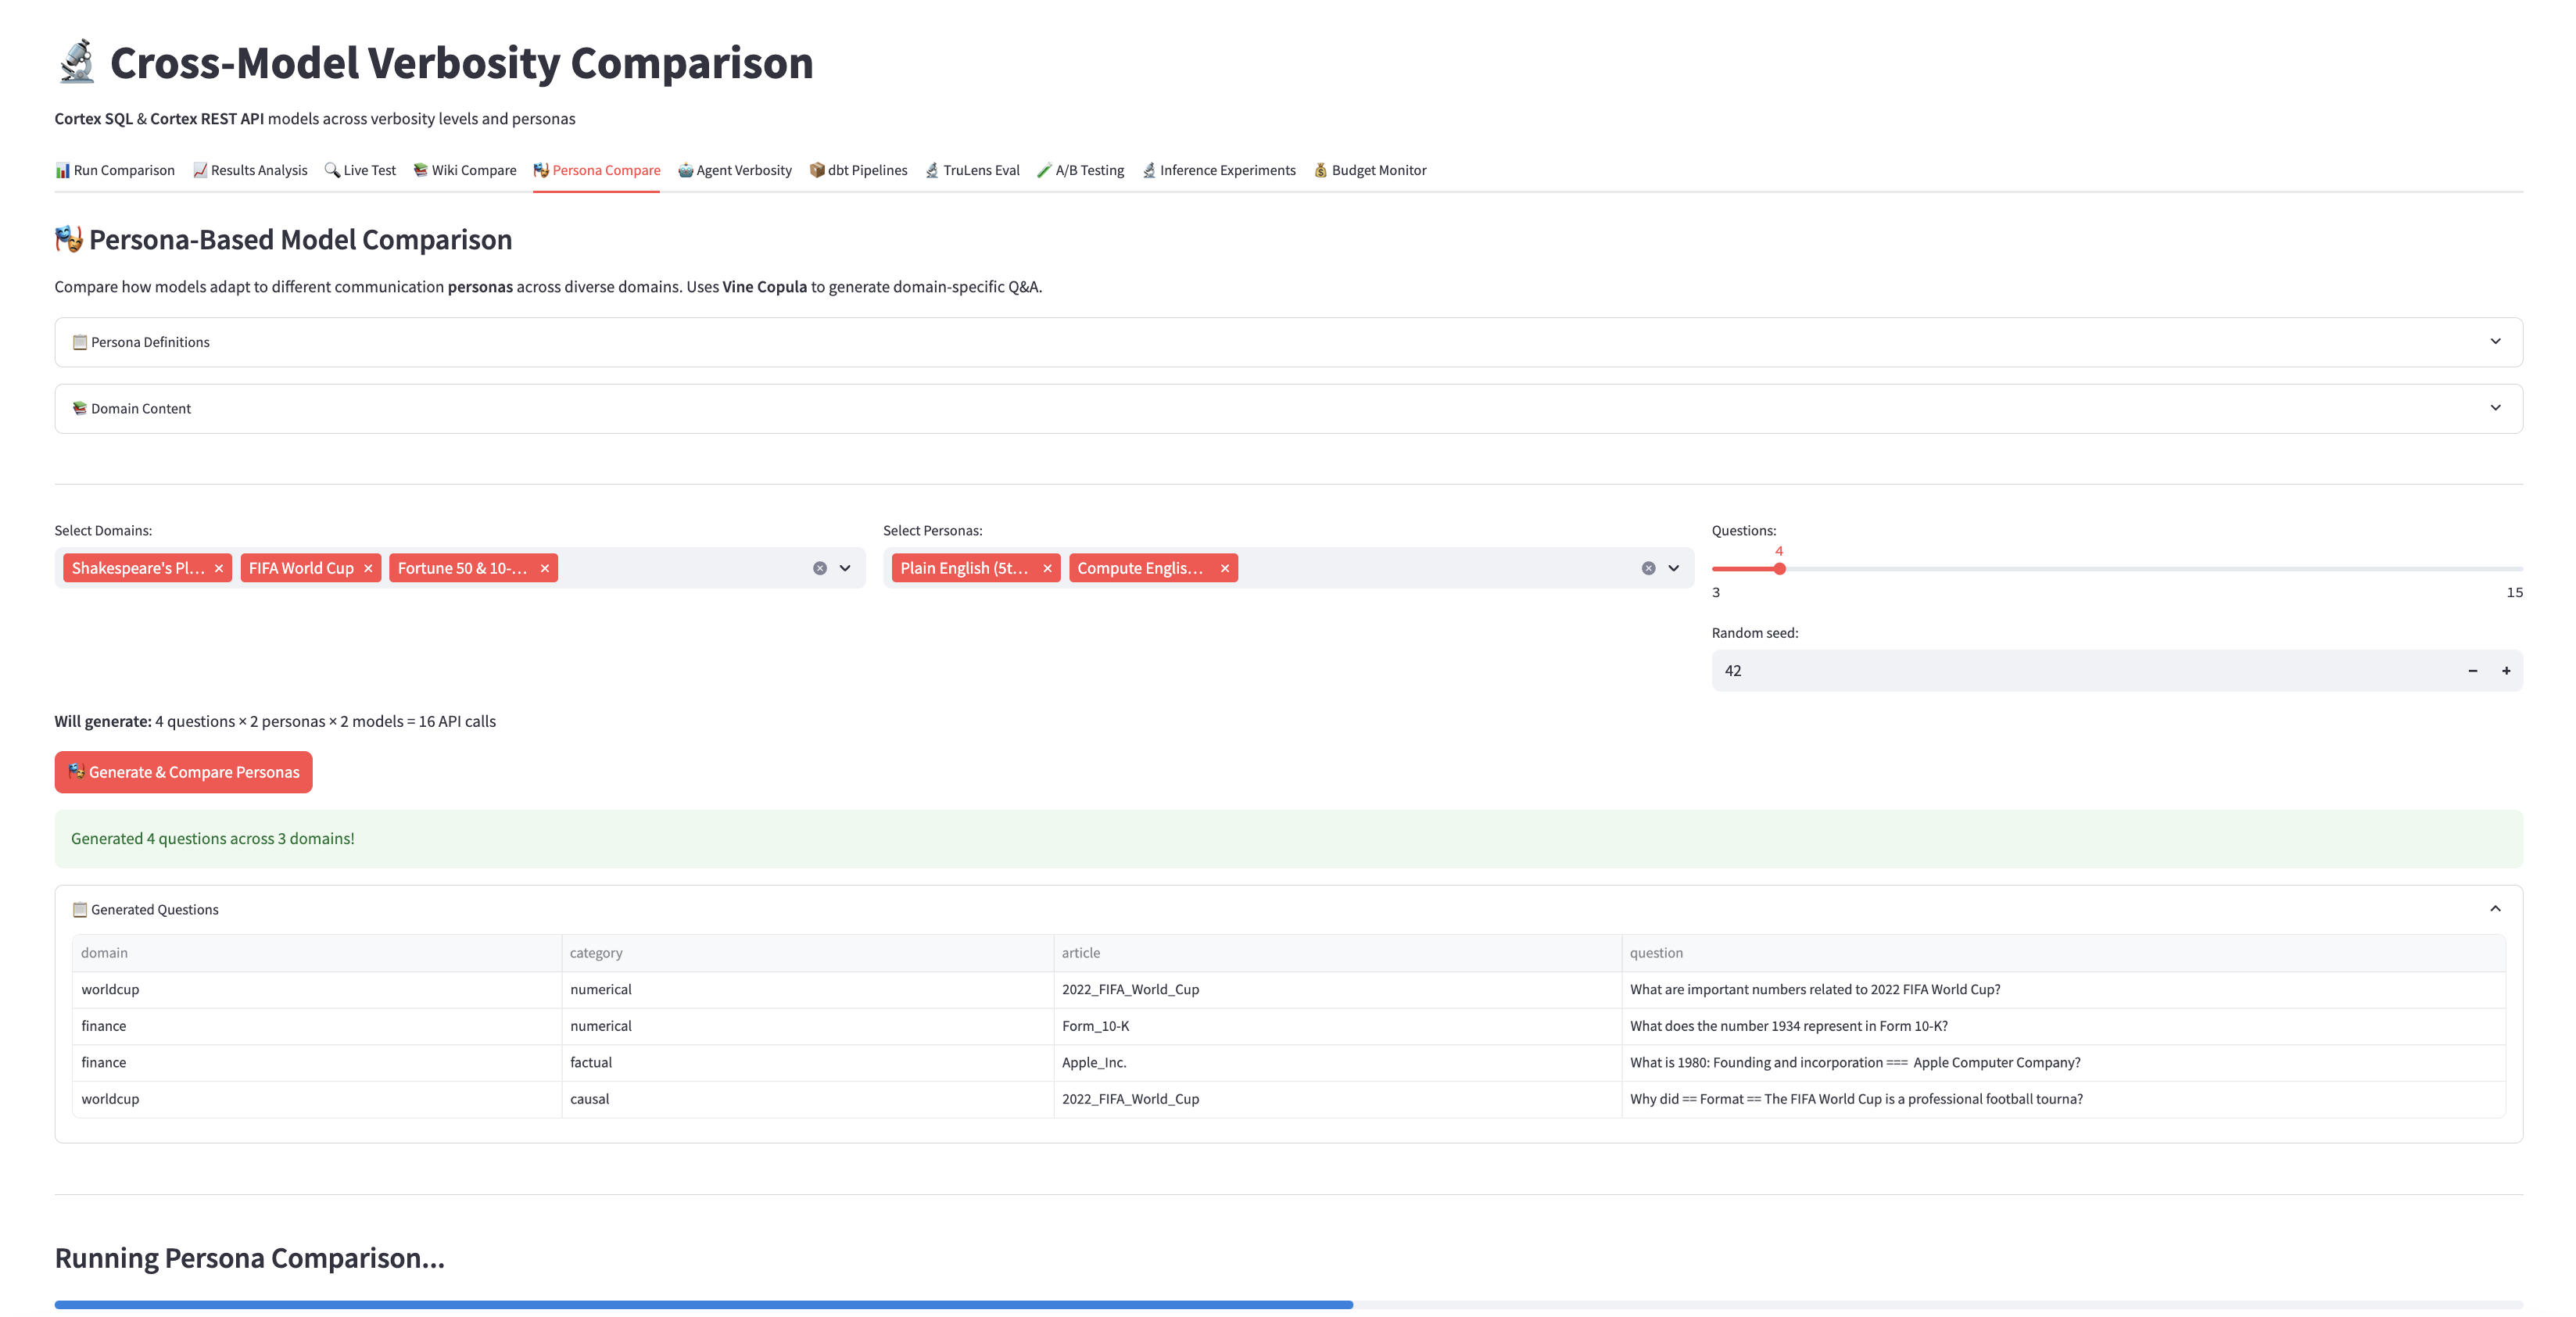
Task: Remove the Shakespeare's Plays domain tag
Action: (219, 568)
